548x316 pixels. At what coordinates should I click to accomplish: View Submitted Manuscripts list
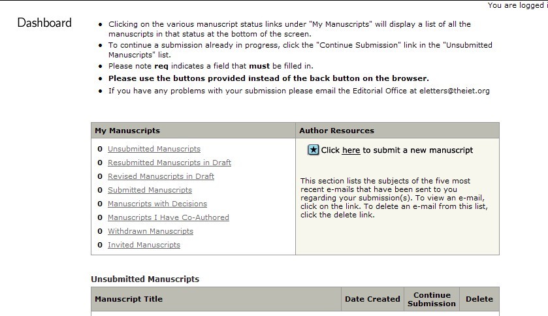pyautogui.click(x=150, y=190)
